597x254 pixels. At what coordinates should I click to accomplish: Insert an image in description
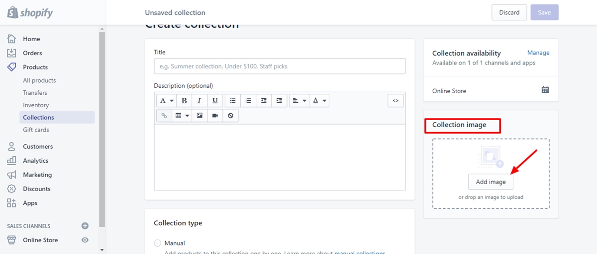click(x=199, y=116)
